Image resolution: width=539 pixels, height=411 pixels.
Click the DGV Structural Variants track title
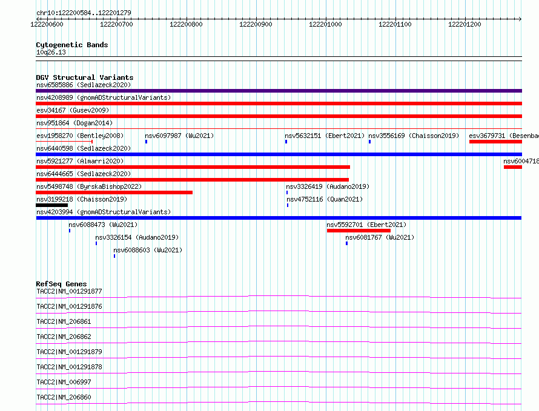[85, 77]
